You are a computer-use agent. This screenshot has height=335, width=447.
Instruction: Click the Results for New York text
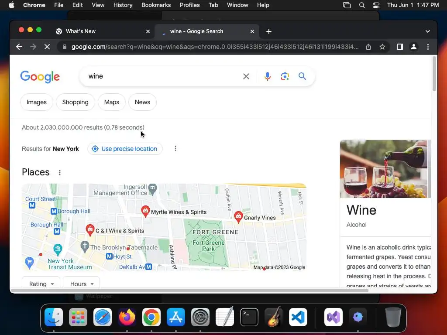pos(50,149)
